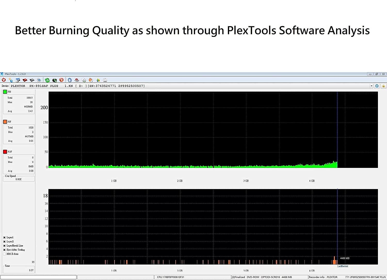Image resolution: width=387 pixels, height=280 pixels.
Task: Disable Eject After Testing option
Action: 4,250
